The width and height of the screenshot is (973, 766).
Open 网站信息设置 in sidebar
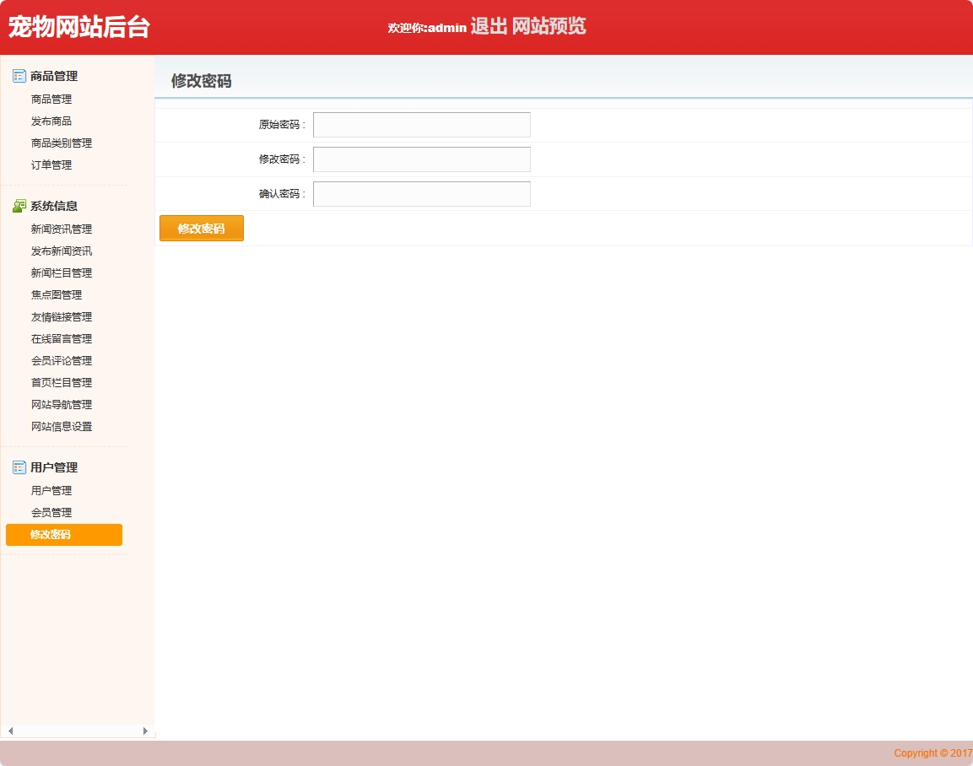point(62,427)
